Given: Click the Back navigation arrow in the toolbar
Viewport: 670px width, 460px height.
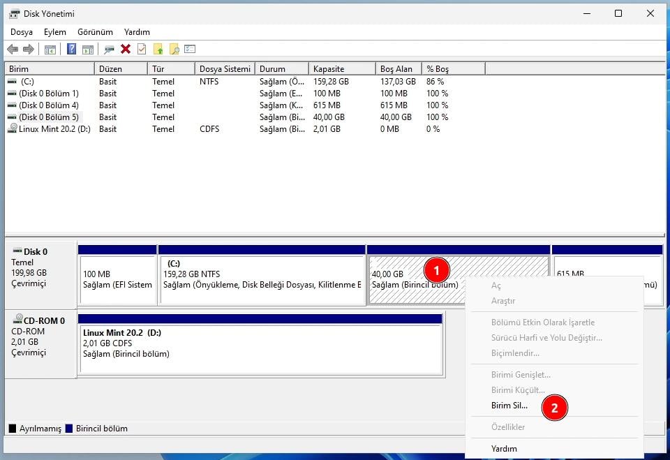Looking at the screenshot, I should (13, 49).
